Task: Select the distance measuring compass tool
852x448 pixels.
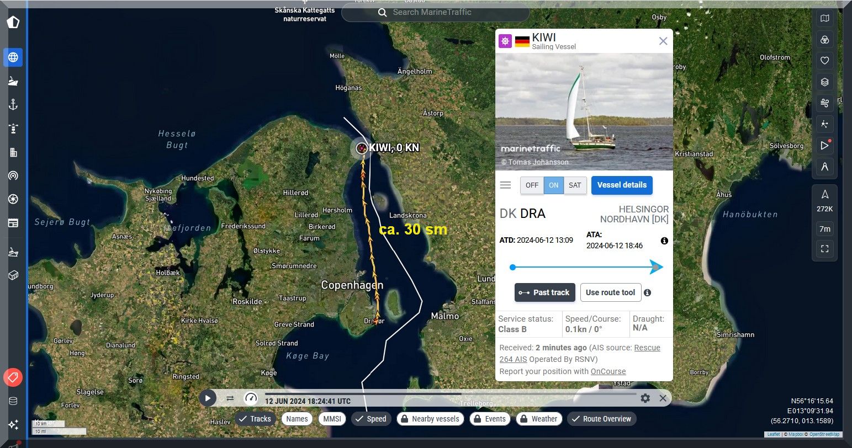Action: click(x=824, y=167)
